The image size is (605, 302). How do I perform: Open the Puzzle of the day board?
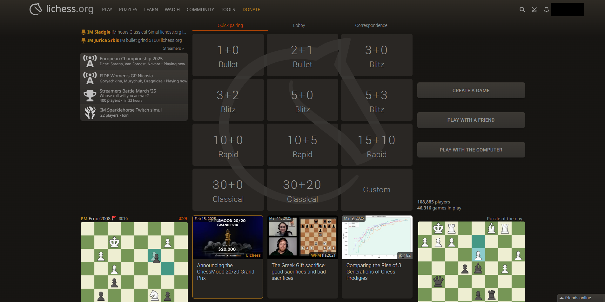(x=472, y=262)
